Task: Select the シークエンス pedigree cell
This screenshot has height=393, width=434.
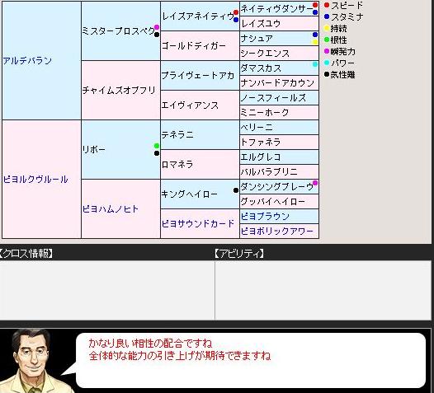Action: click(279, 54)
